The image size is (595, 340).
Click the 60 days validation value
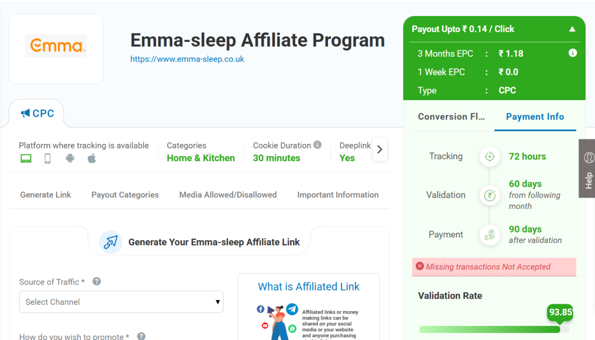click(x=525, y=184)
